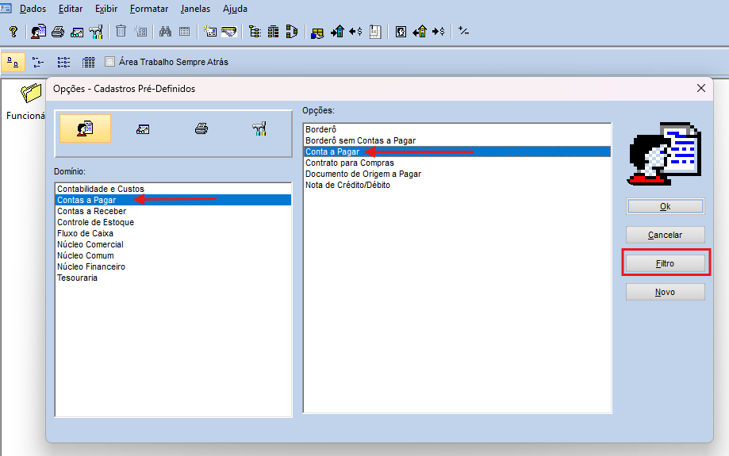This screenshot has height=456, width=729.
Task: Click the Ok button
Action: [665, 206]
